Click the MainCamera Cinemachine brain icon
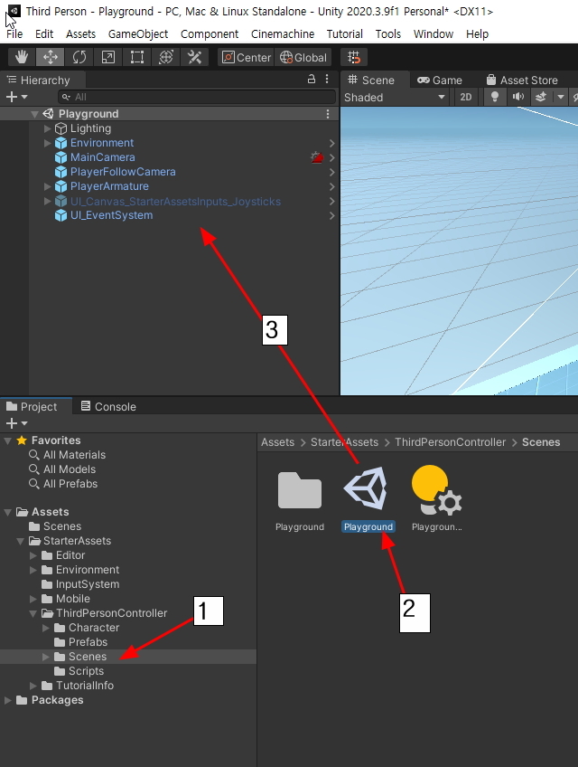578x767 pixels. [317, 157]
